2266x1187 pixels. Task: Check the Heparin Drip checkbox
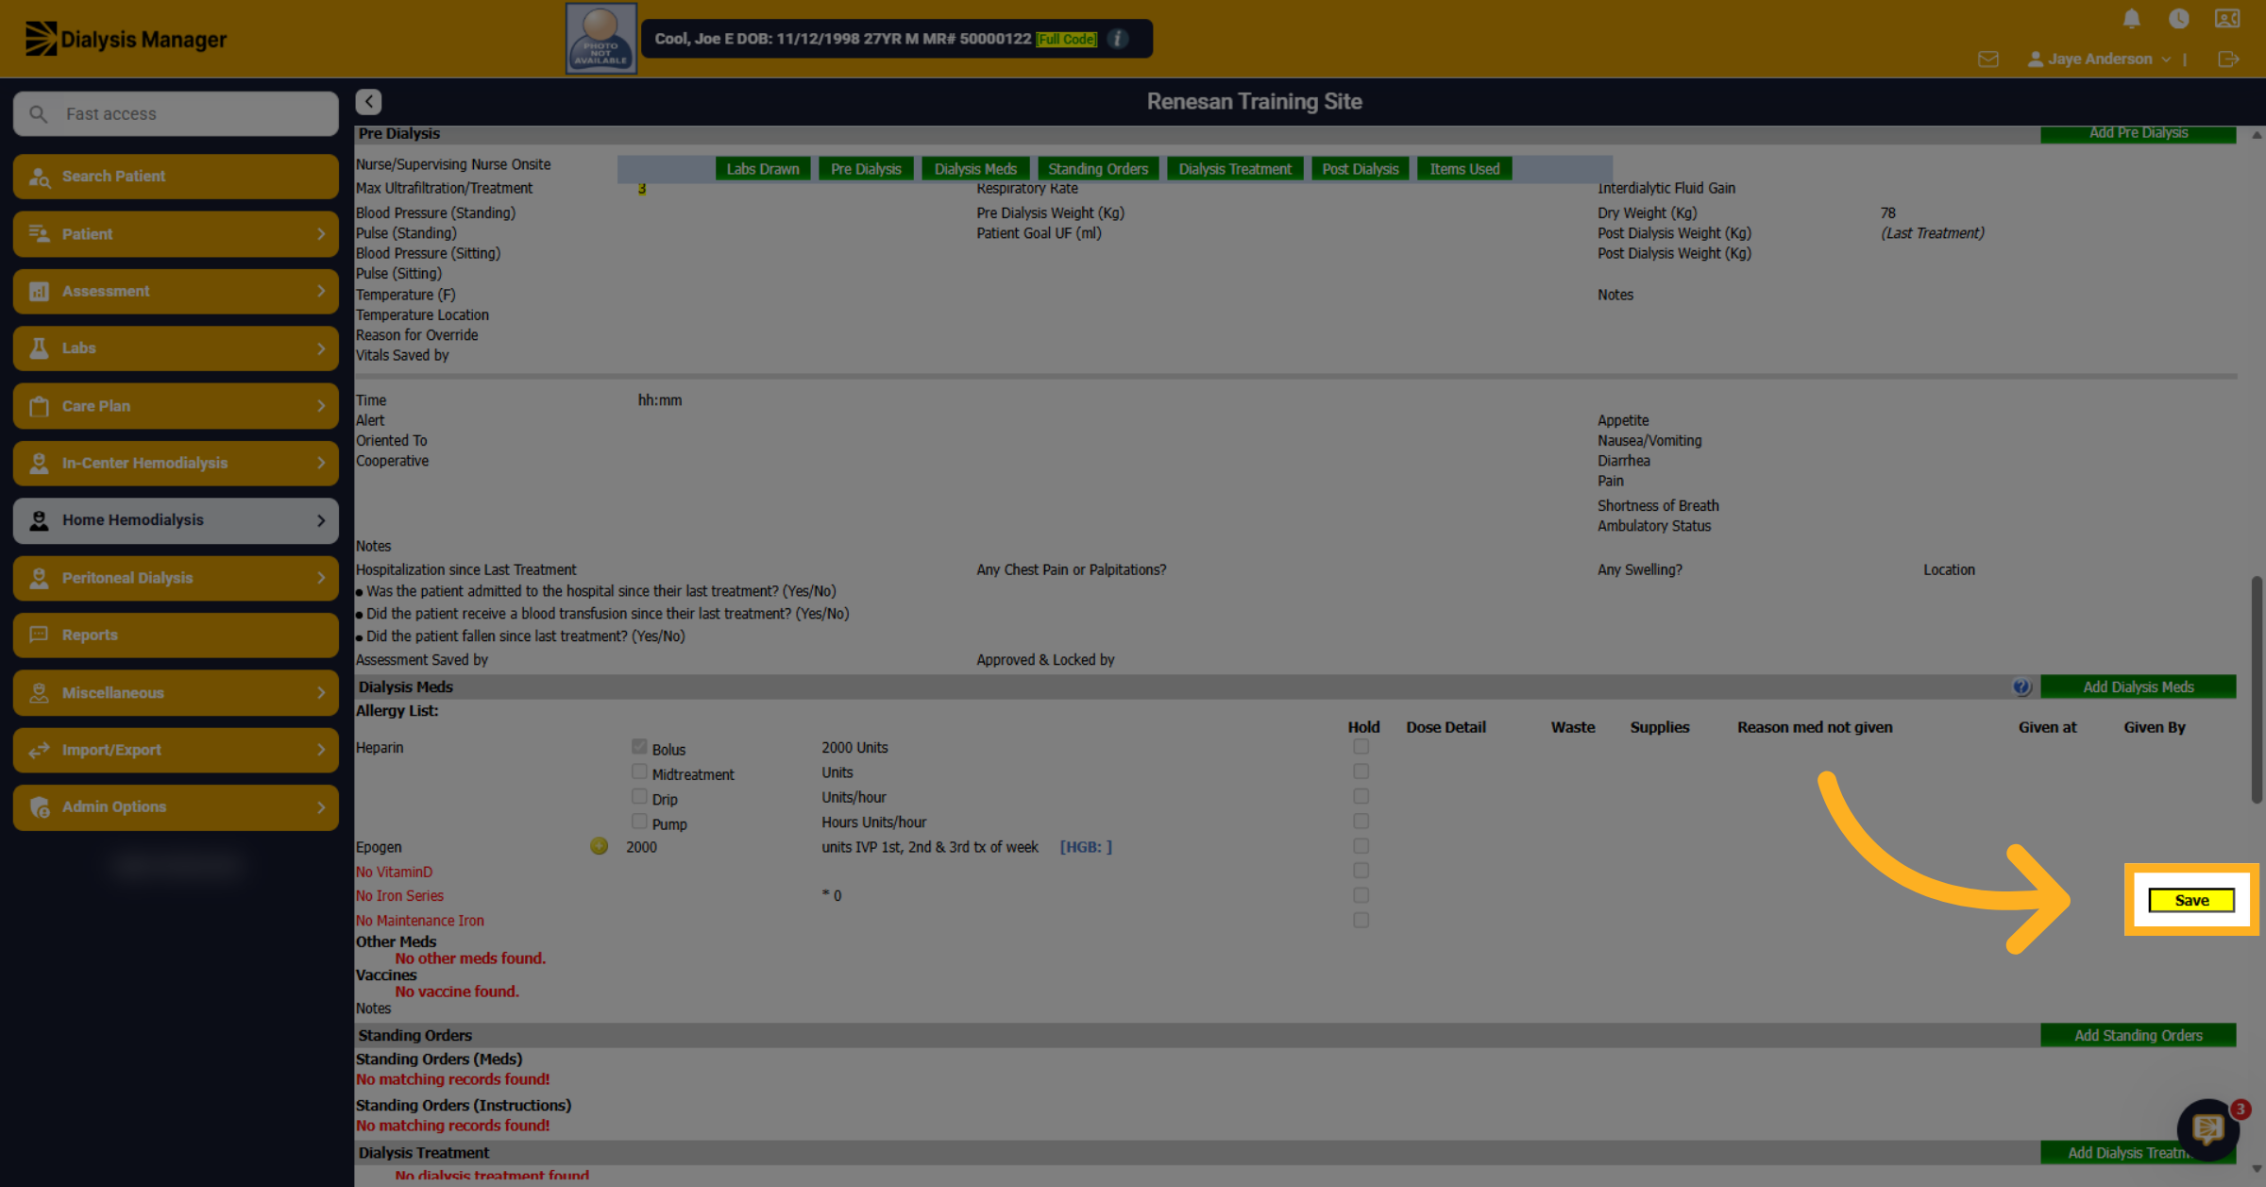coord(639,797)
